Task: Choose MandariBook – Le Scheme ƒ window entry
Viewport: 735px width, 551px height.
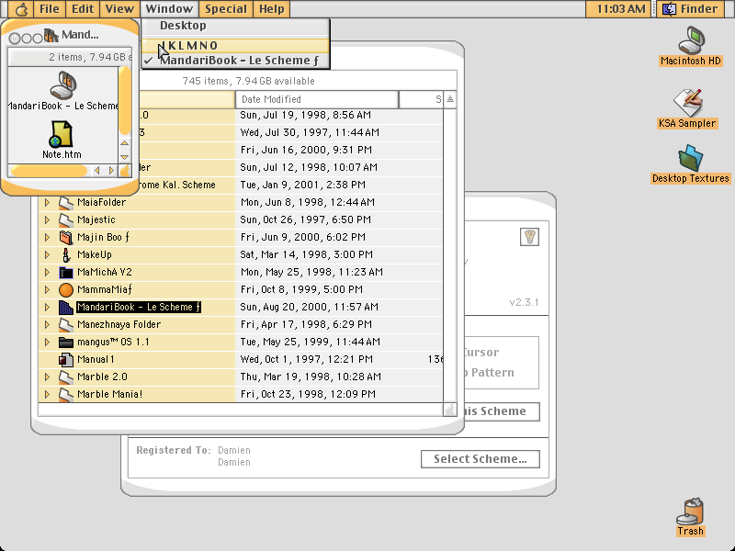Action: click(x=236, y=61)
